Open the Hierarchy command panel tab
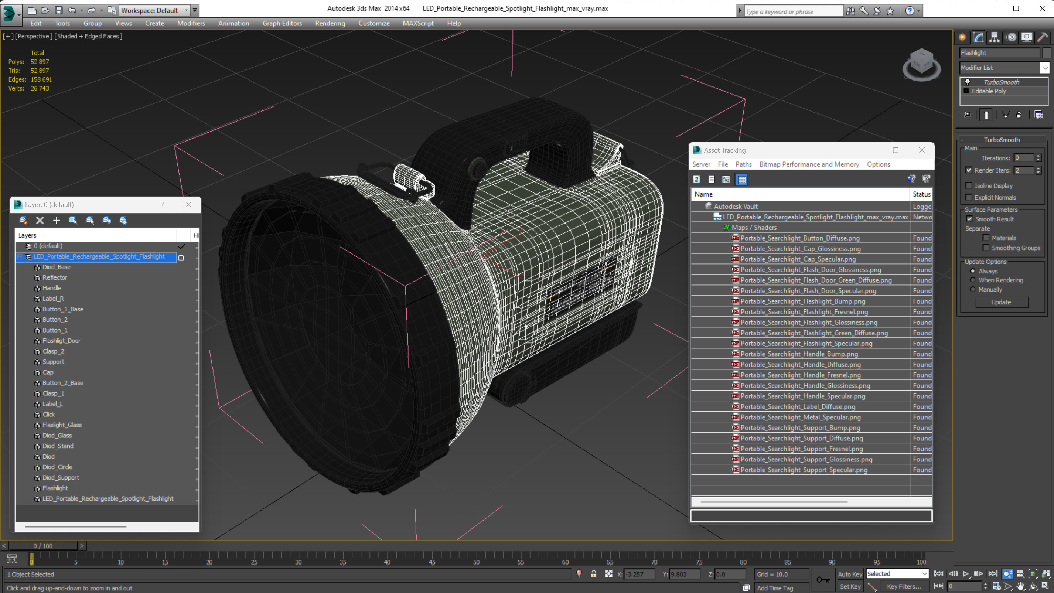The width and height of the screenshot is (1054, 593). [x=994, y=37]
